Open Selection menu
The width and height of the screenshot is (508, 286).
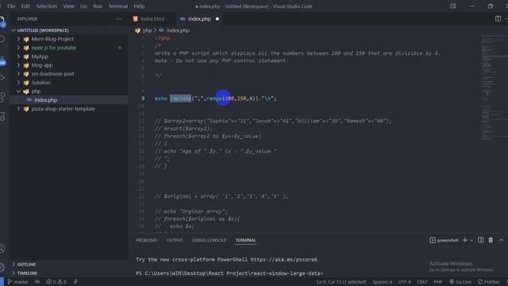pos(46,6)
